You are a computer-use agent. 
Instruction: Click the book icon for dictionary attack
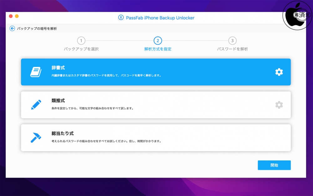pyautogui.click(x=36, y=72)
